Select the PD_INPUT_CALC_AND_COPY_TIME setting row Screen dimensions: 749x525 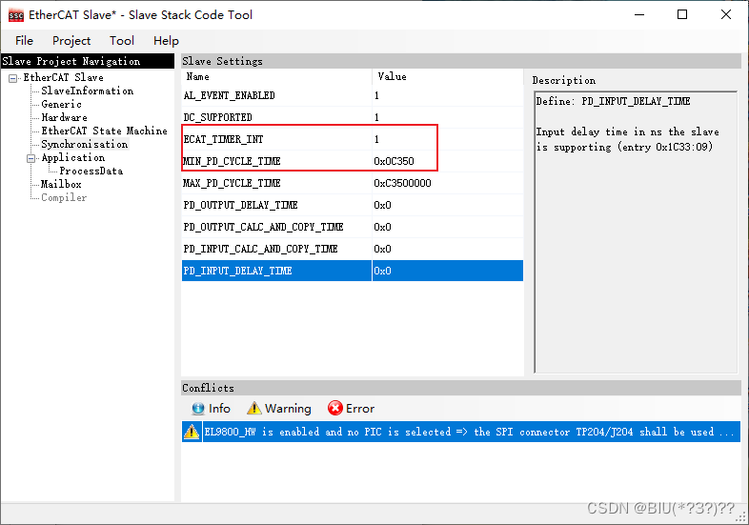[353, 250]
